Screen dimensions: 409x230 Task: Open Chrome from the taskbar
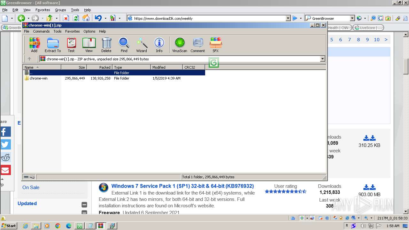click(x=58, y=226)
